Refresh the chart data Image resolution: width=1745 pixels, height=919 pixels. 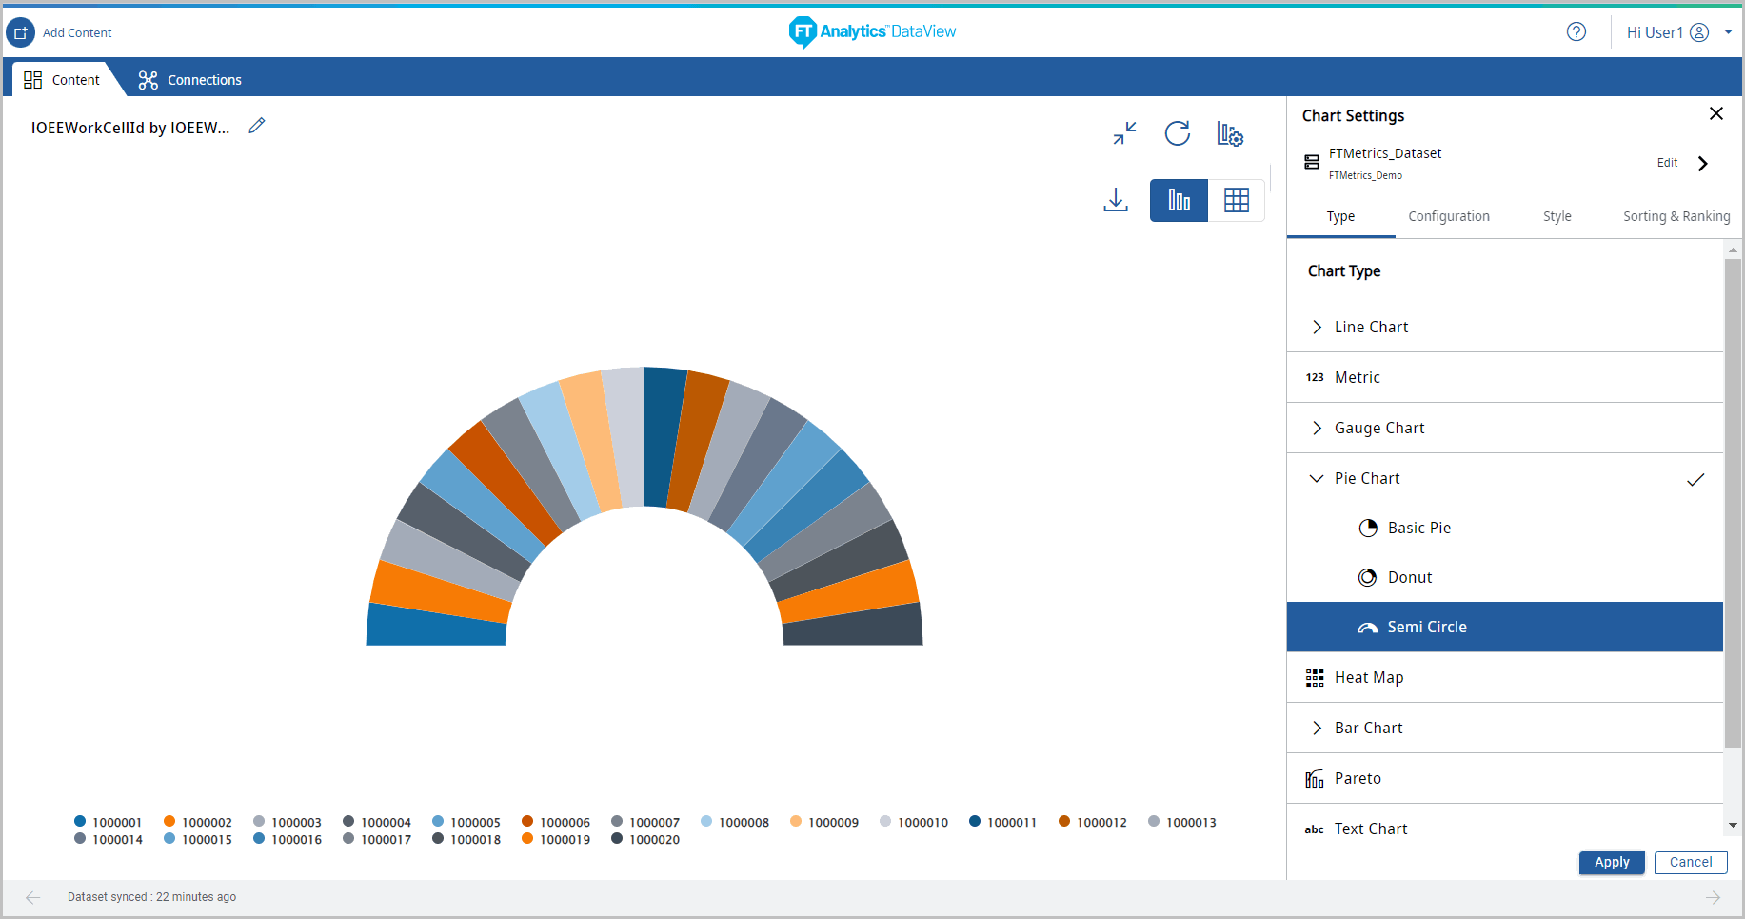coord(1177,133)
